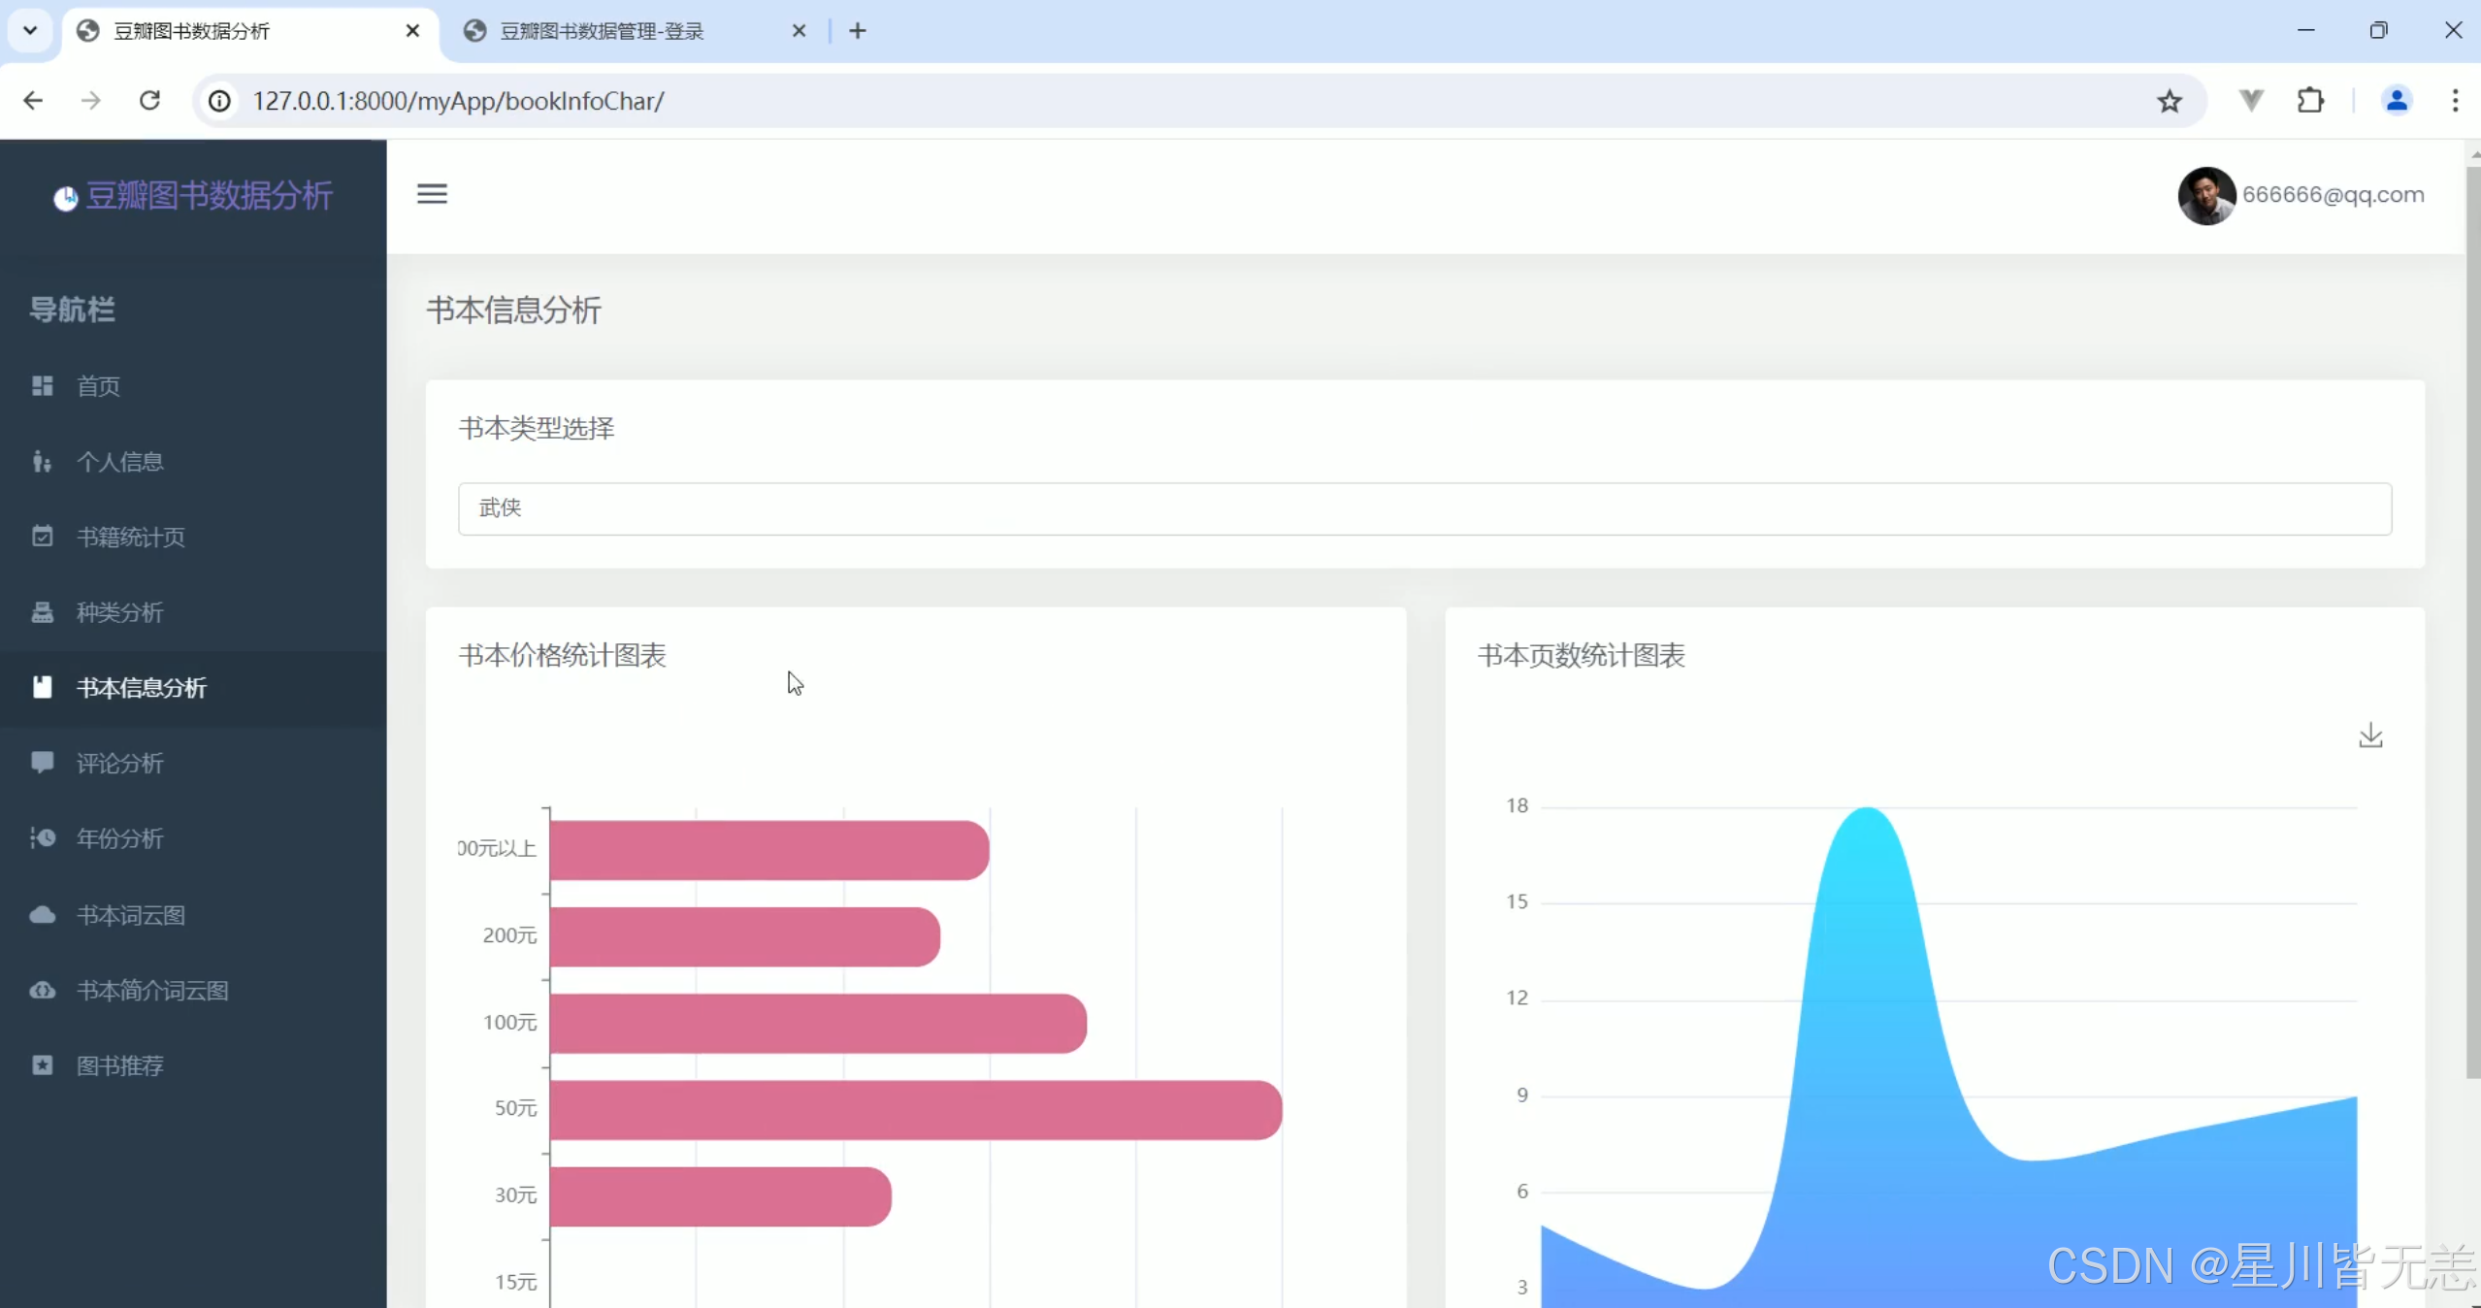Open a new browser tab
The image size is (2481, 1308).
click(x=857, y=31)
